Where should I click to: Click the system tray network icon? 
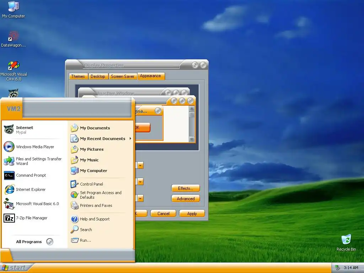[x=338, y=268]
